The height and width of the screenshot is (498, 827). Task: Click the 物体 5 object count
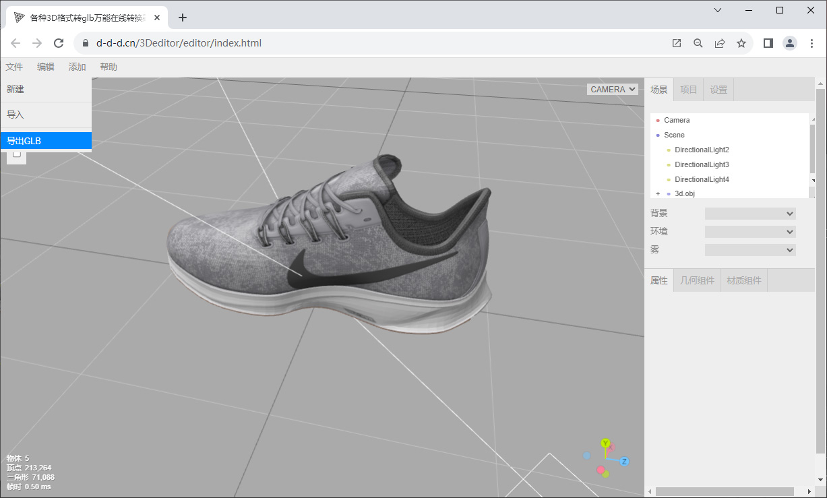pyautogui.click(x=18, y=458)
